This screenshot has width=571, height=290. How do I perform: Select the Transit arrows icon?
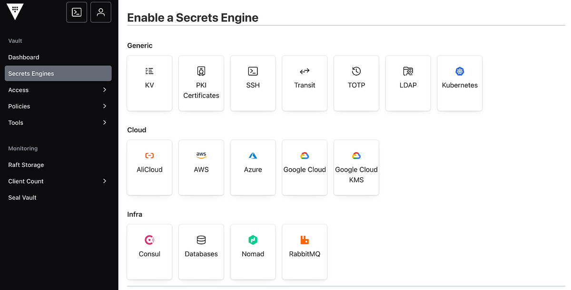coord(305,71)
